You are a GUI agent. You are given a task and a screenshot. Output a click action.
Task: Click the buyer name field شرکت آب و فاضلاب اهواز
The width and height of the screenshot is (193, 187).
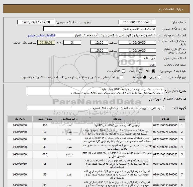[100, 29]
